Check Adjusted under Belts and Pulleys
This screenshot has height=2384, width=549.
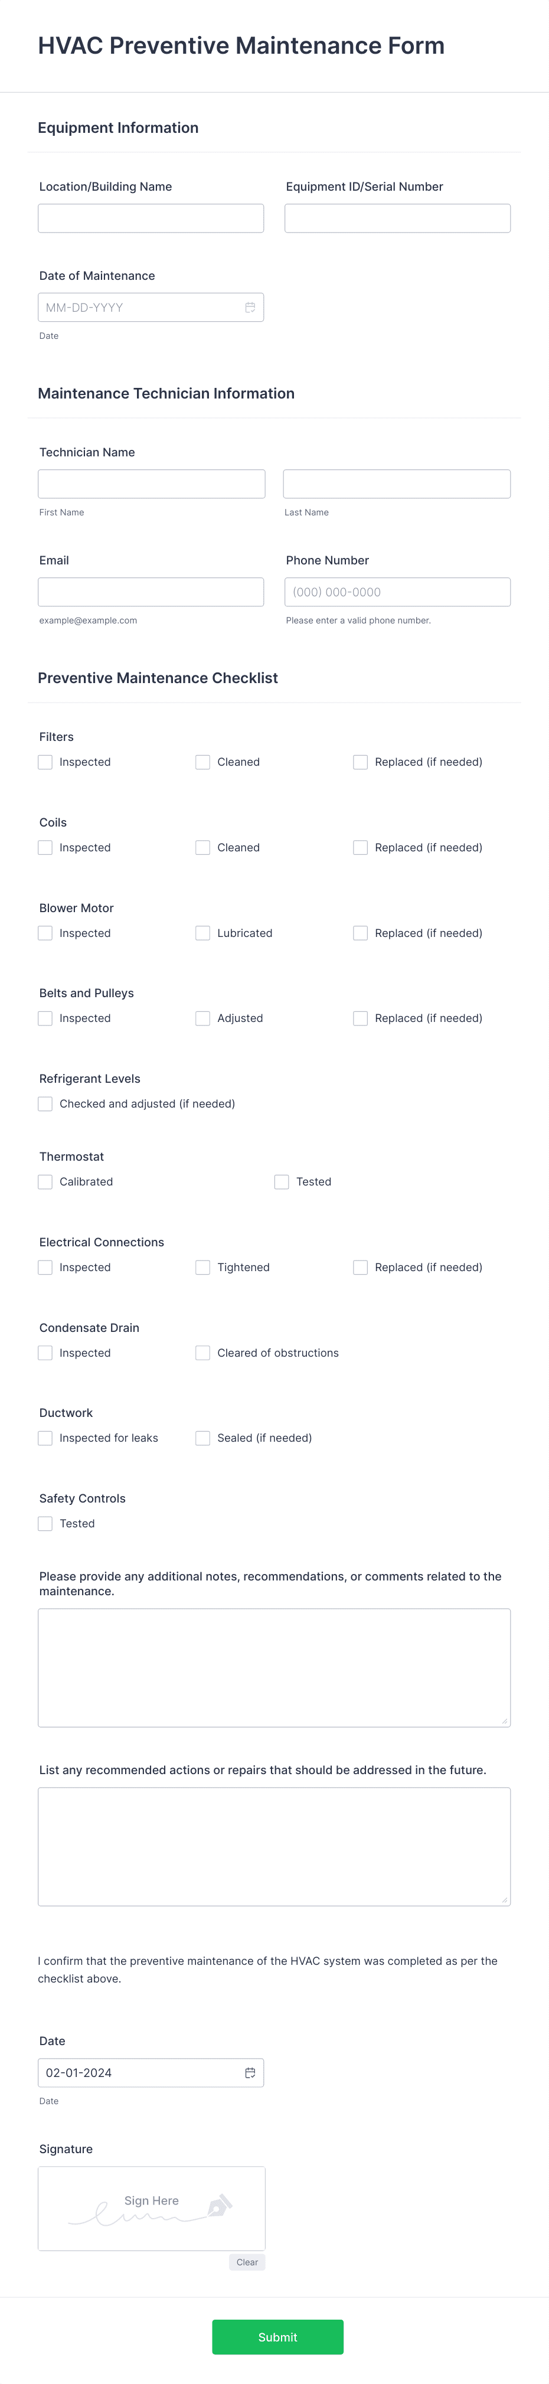click(x=202, y=1018)
